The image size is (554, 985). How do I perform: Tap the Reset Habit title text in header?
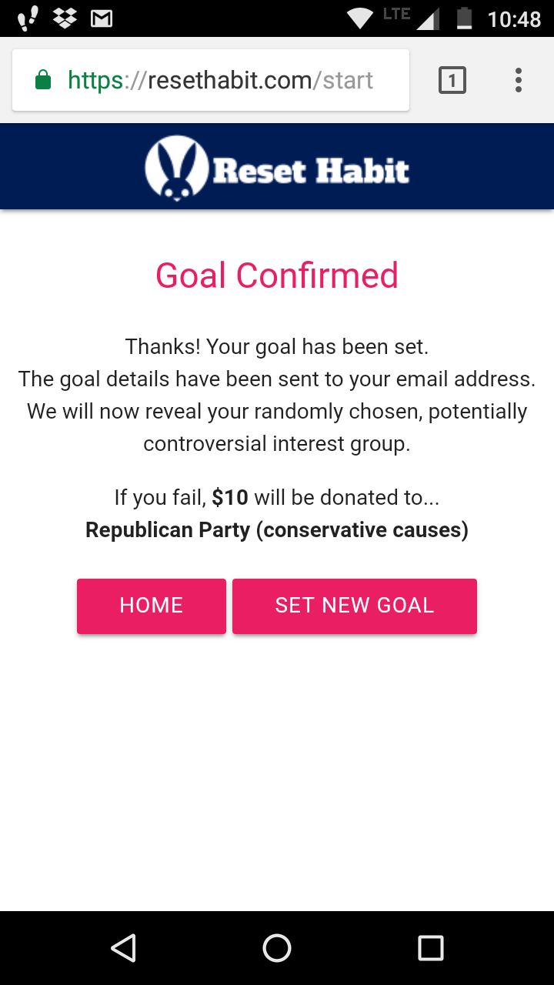click(x=311, y=170)
